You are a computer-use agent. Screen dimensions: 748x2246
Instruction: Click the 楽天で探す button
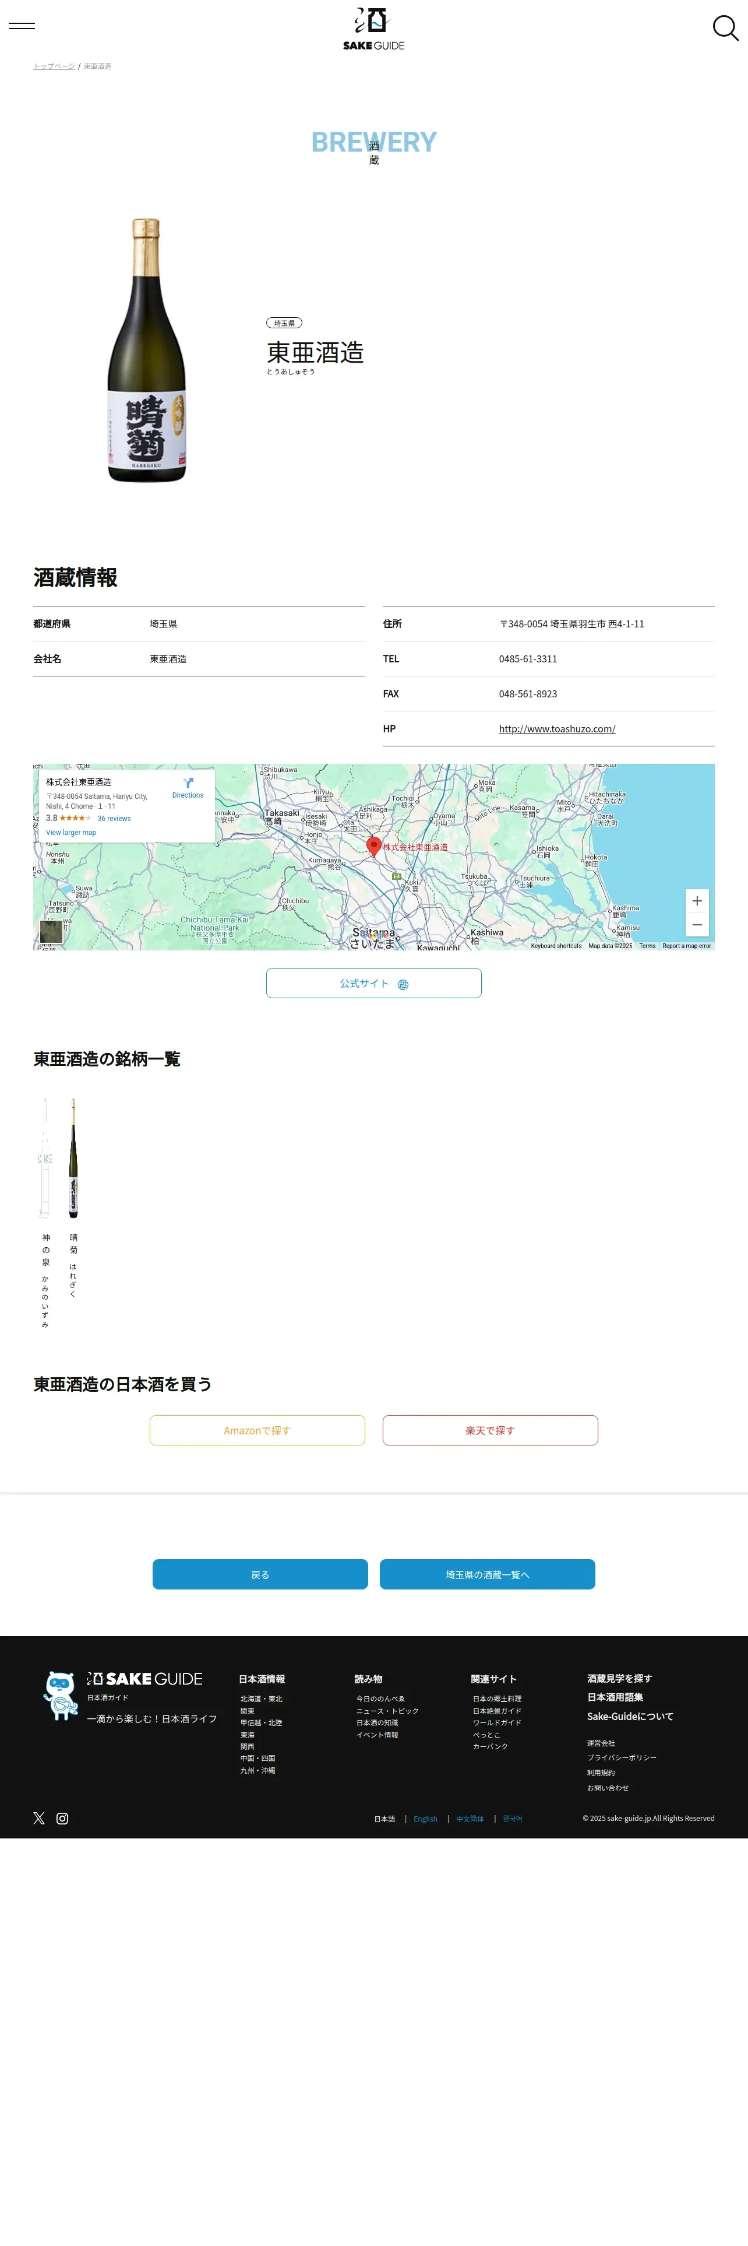coord(491,1431)
